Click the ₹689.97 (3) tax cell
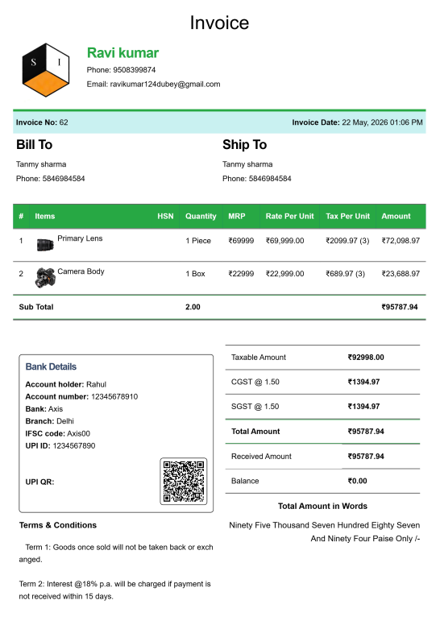The height and width of the screenshot is (629, 440). pyautogui.click(x=345, y=274)
